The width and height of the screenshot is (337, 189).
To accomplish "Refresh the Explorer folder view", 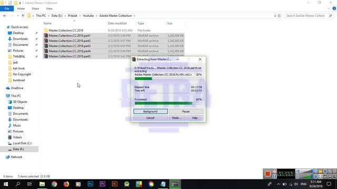I will tap(279, 16).
